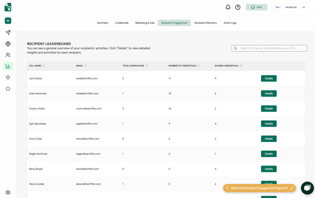This screenshot has width=315, height=198.
Task: Click the Sertifier logo icon
Action: pyautogui.click(x=8, y=7)
